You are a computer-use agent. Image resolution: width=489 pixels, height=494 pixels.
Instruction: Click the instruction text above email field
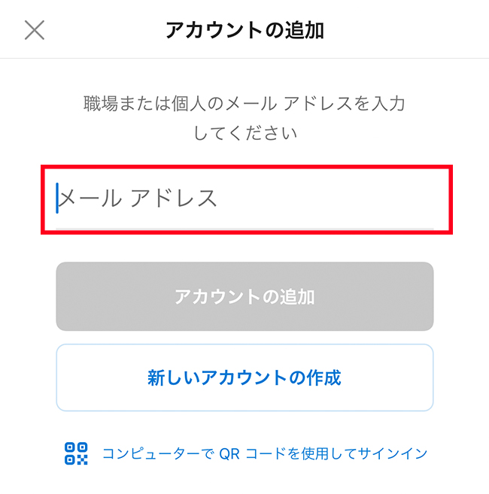pos(244,118)
